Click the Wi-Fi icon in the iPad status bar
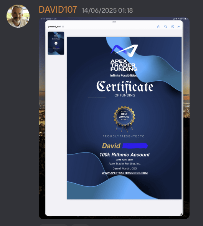The image size is (203, 226). click(176, 19)
